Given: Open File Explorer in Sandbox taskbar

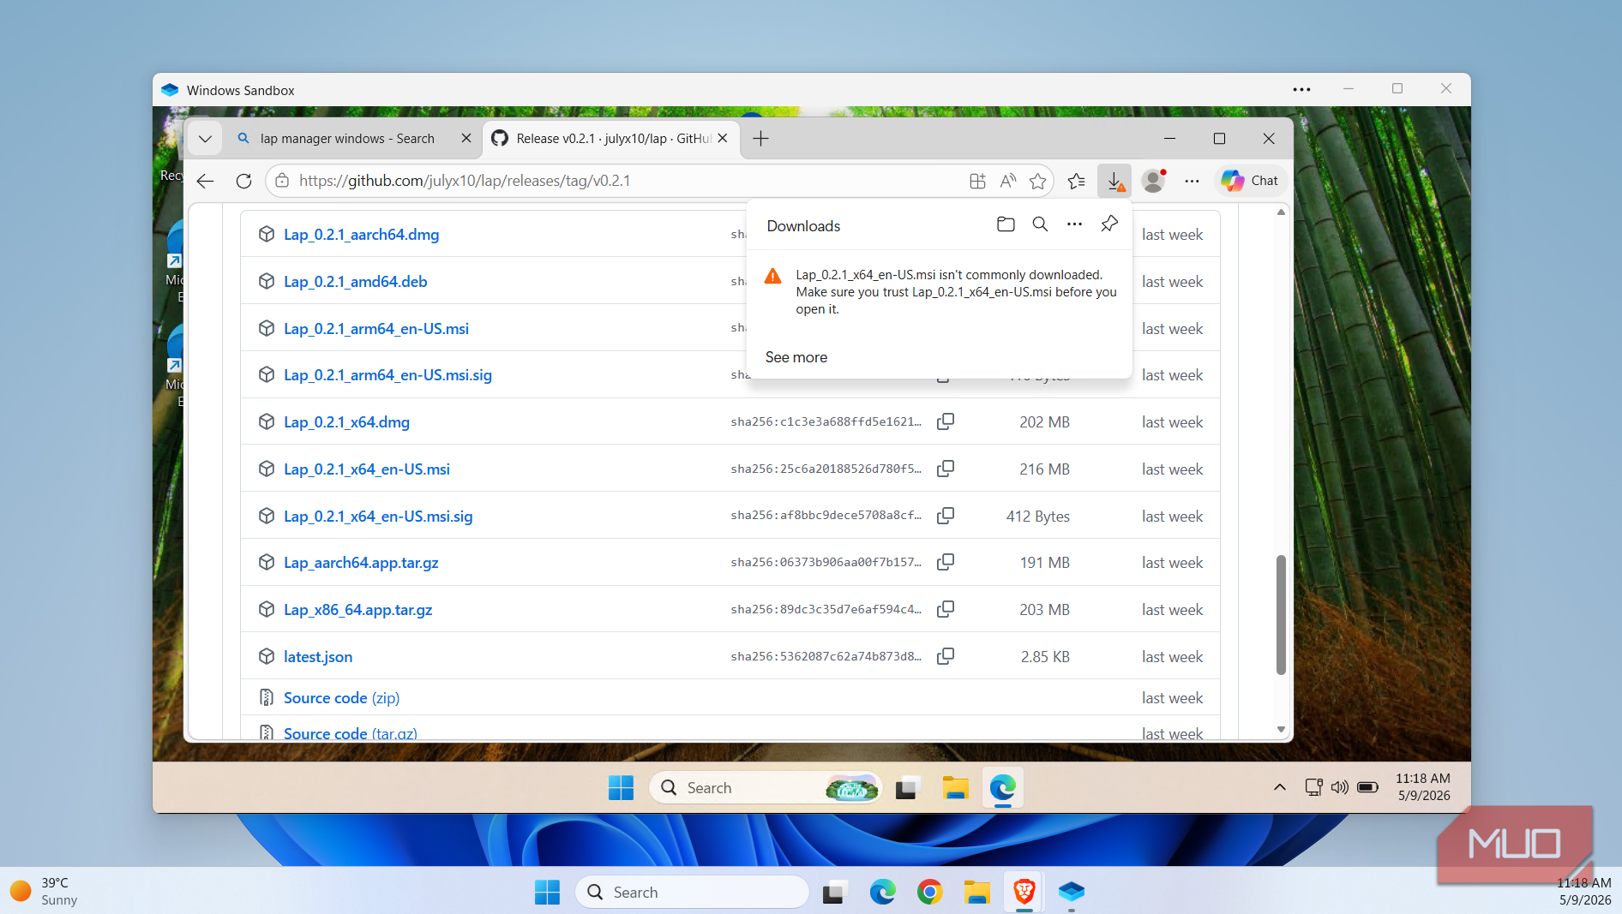Looking at the screenshot, I should point(955,787).
